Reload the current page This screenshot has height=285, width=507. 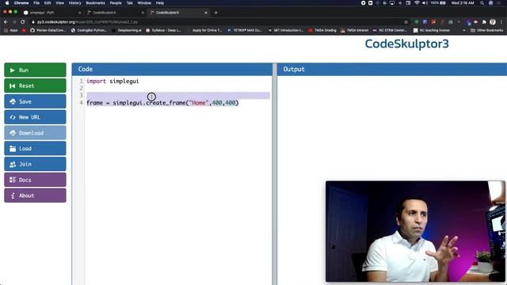pos(23,22)
